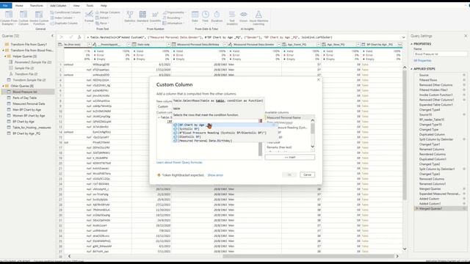Click the gear icon beside Merged Queries step

[464, 189]
